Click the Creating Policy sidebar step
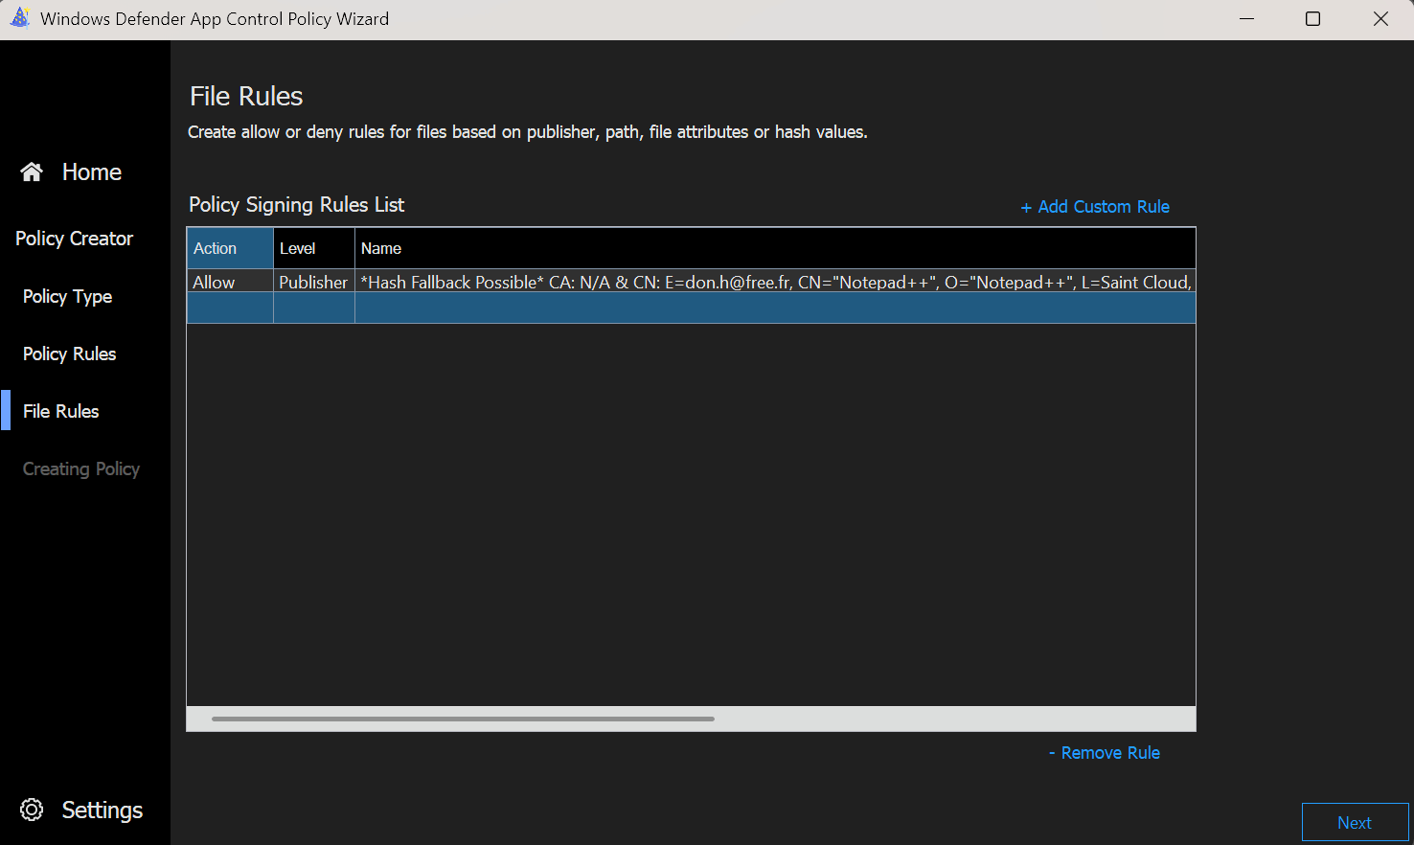This screenshot has height=845, width=1414. (x=80, y=468)
